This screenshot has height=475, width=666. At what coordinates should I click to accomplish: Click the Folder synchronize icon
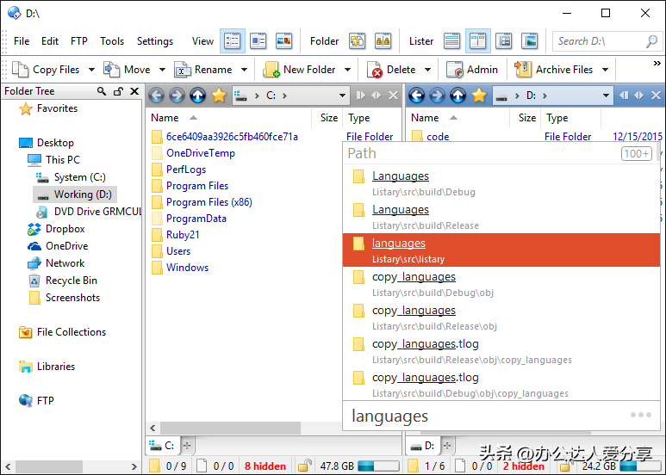point(357,41)
